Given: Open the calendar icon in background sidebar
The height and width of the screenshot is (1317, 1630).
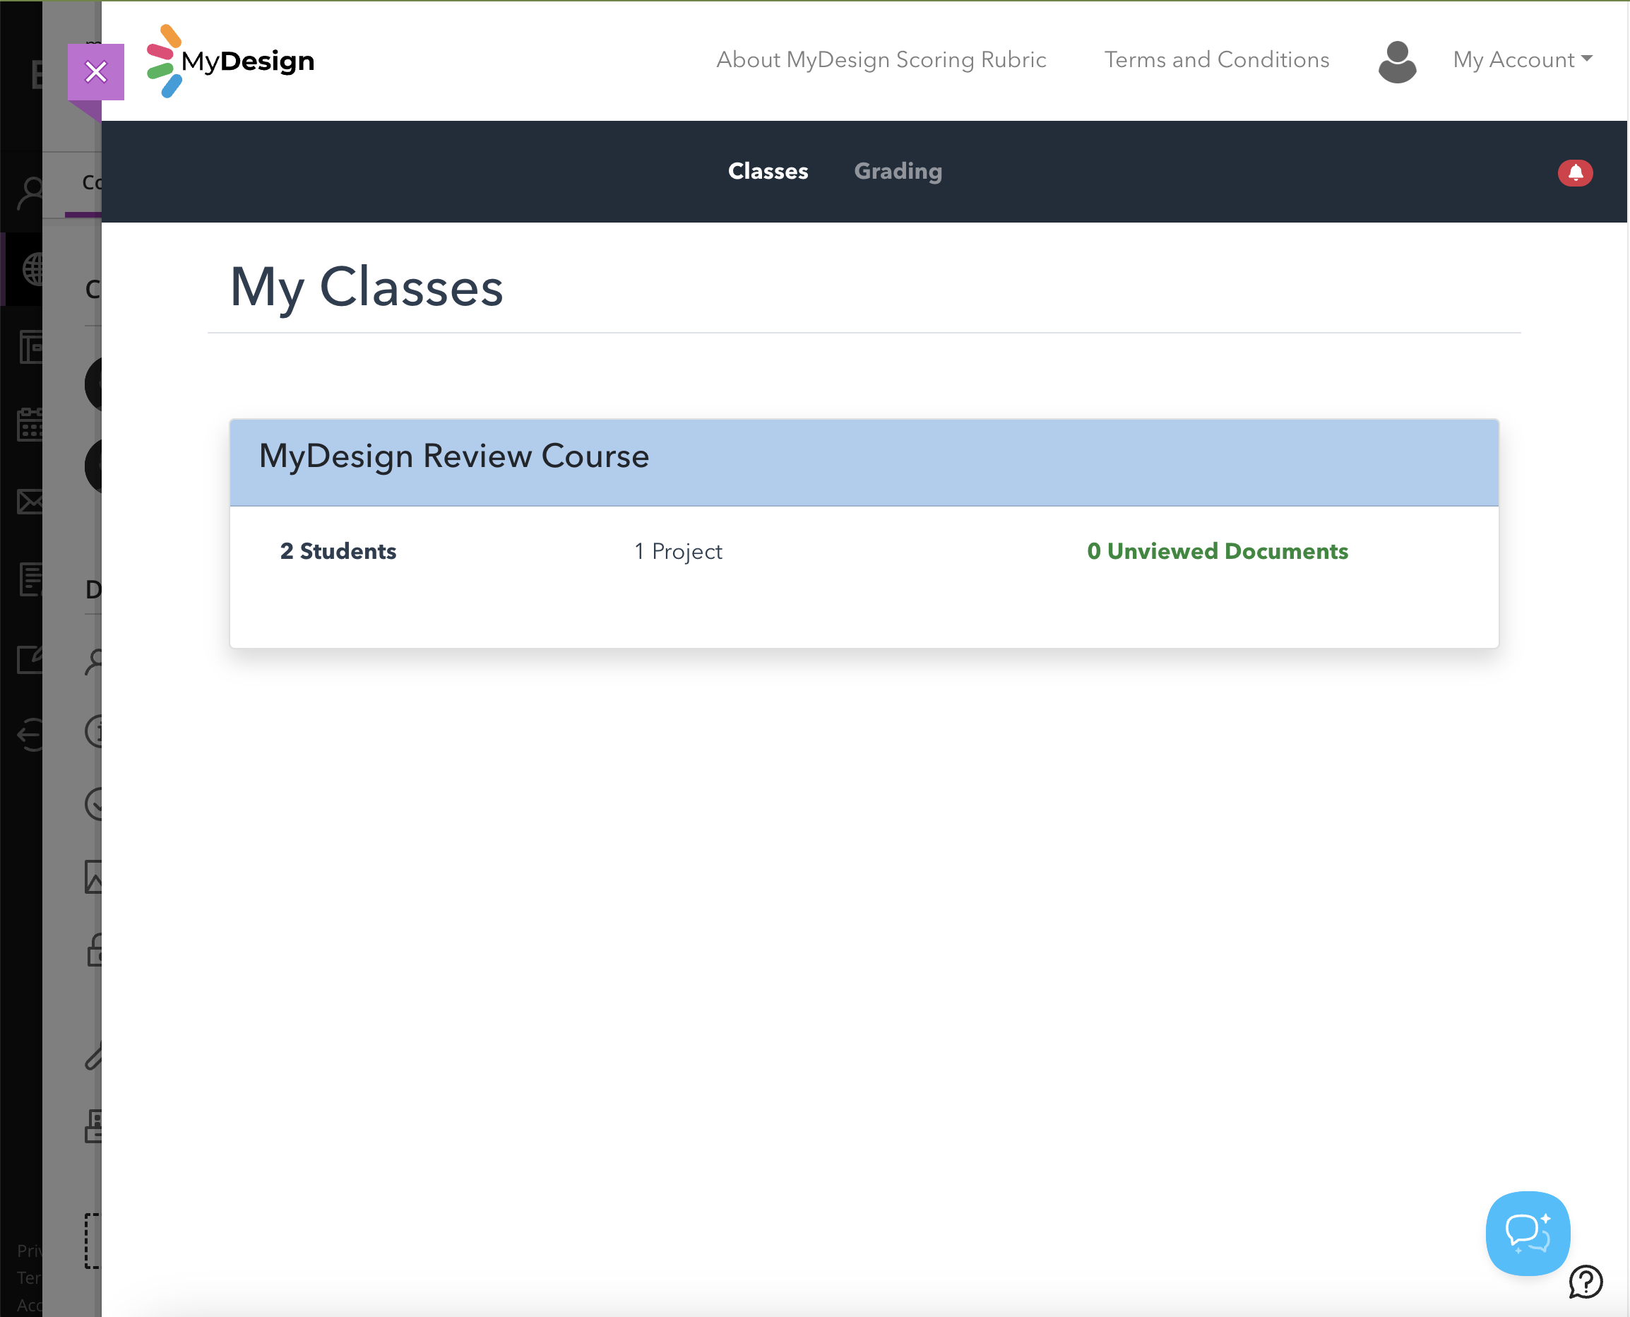Looking at the screenshot, I should click(x=30, y=425).
